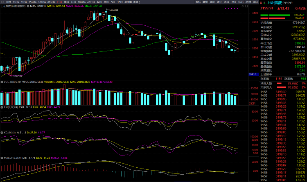Open the 多周期 multi-period selector
Image resolution: width=307 pixels, height=182 pixels.
[x=129, y=2]
